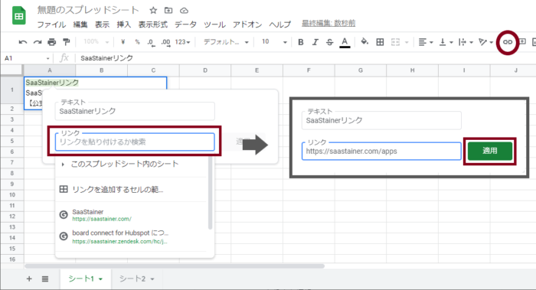Open the font size 10 dropdown

pyautogui.click(x=274, y=42)
